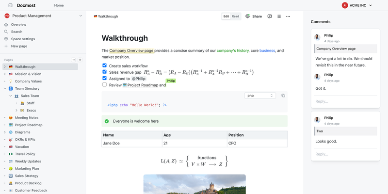Switch to Edit mode
The width and height of the screenshot is (388, 194).
226,16
